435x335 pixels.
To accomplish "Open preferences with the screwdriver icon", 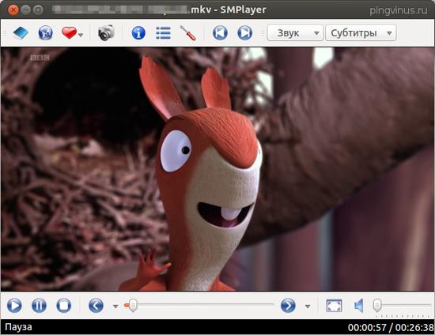I will pos(187,33).
